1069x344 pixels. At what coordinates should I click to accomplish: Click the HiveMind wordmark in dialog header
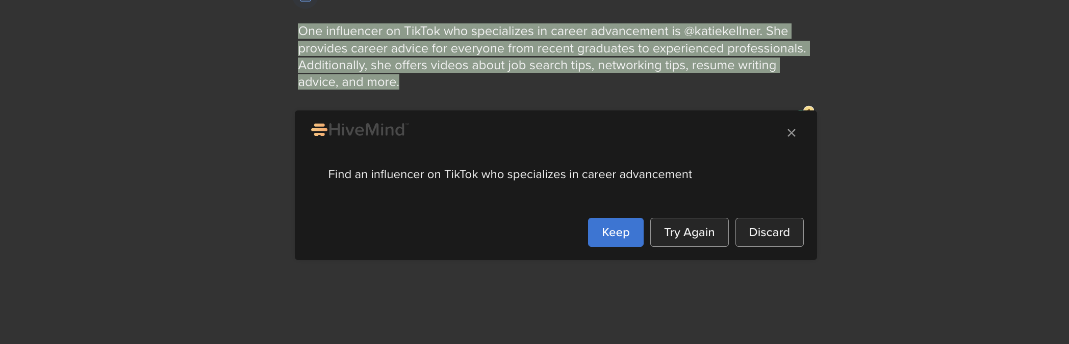(x=367, y=130)
